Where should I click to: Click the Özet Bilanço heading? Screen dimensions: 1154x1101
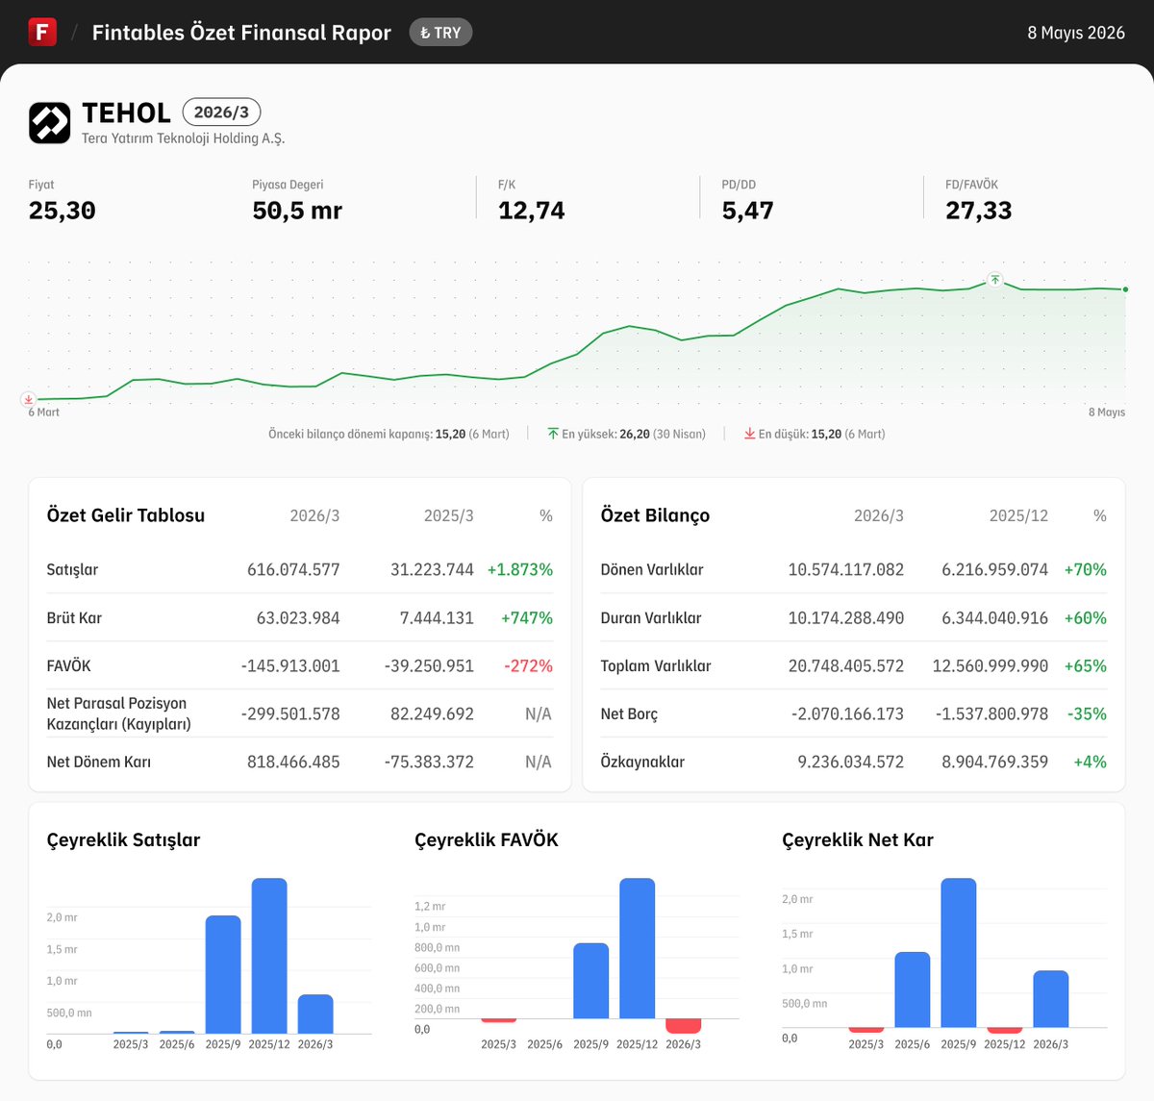(x=655, y=515)
